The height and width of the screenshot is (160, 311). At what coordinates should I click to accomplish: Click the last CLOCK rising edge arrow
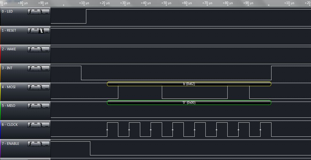[260, 130]
